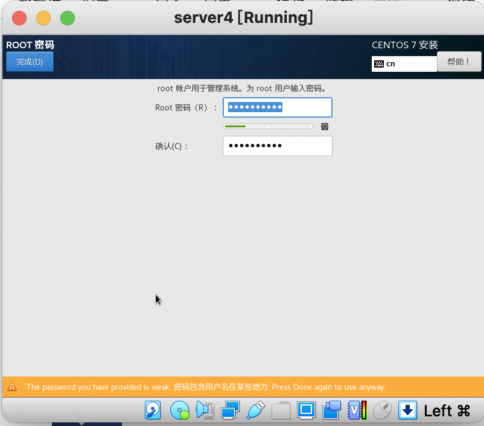Screen dimensions: 484x426
Task: Click the 完成(D) done button
Action: pyautogui.click(x=30, y=62)
